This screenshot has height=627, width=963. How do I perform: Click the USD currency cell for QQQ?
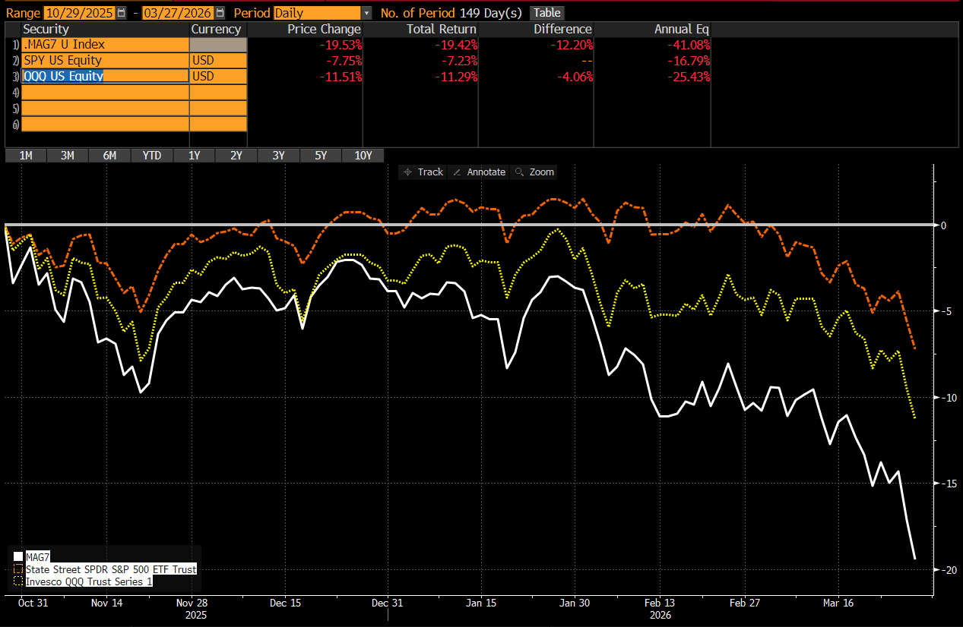(x=218, y=76)
